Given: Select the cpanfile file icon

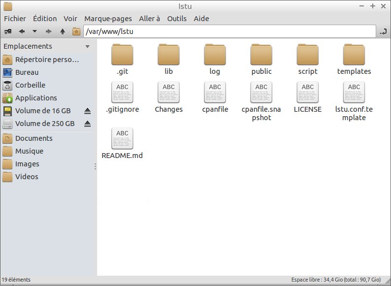Looking at the screenshot, I should 215,93.
